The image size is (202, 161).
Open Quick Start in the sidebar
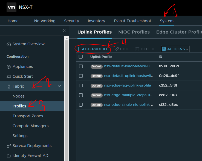(x=23, y=76)
